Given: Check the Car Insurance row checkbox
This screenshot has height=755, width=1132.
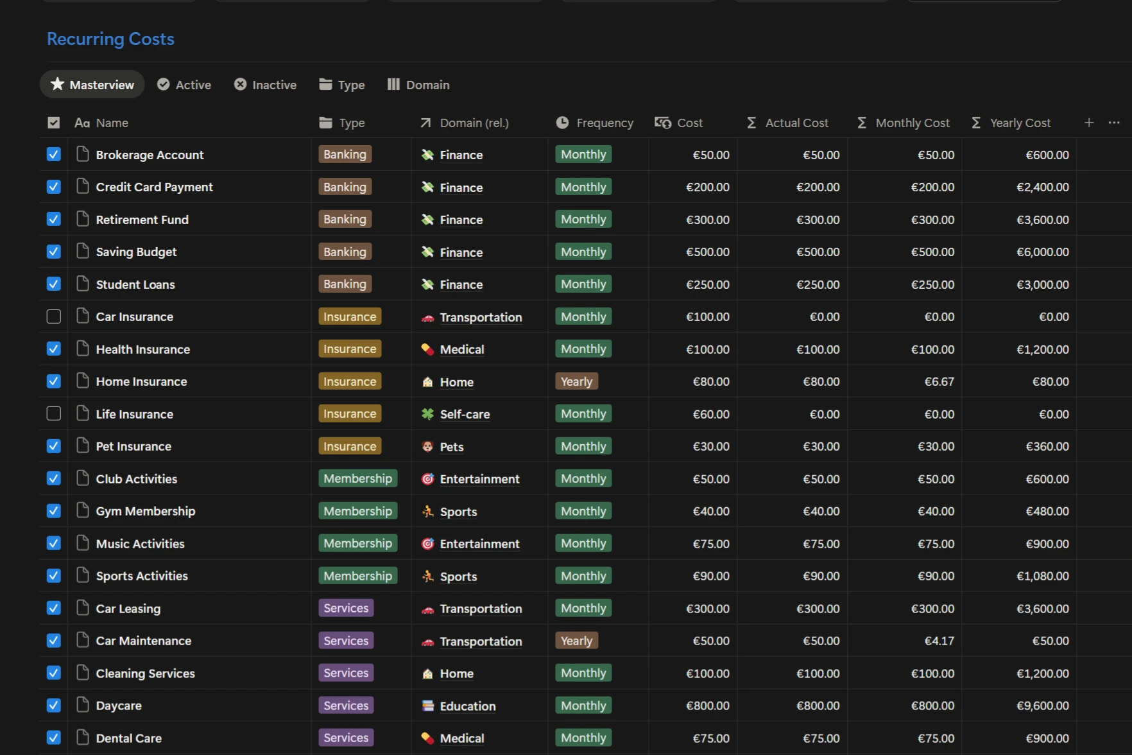Looking at the screenshot, I should (x=53, y=316).
